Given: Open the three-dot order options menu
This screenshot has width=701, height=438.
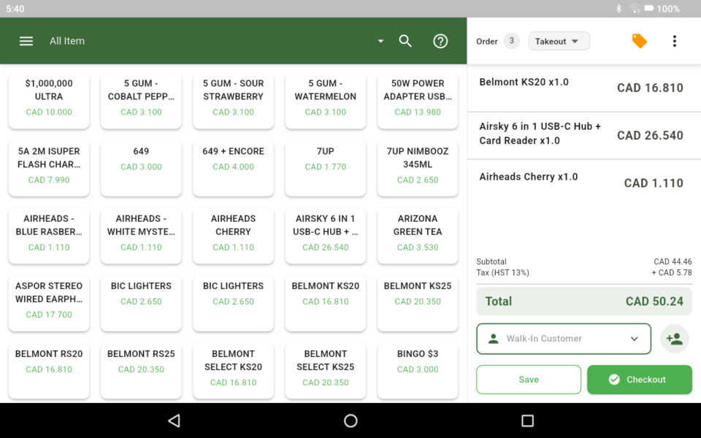Looking at the screenshot, I should click(675, 41).
